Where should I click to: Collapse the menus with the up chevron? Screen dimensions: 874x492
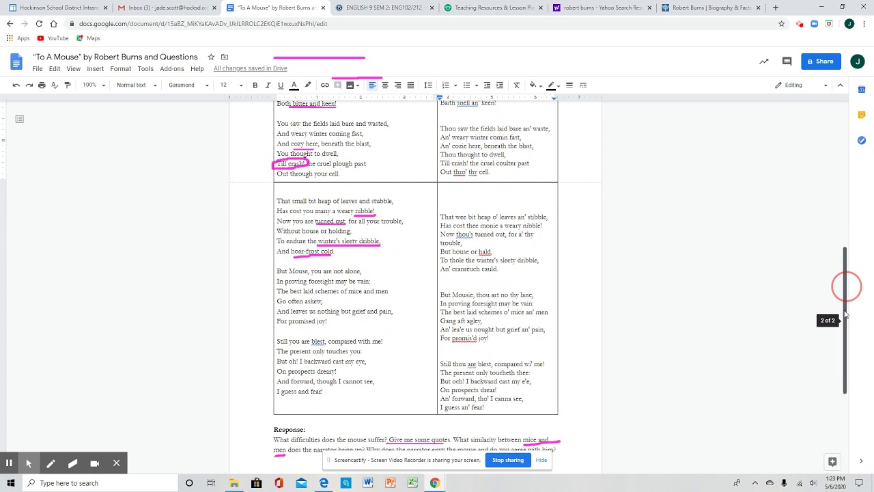(841, 85)
